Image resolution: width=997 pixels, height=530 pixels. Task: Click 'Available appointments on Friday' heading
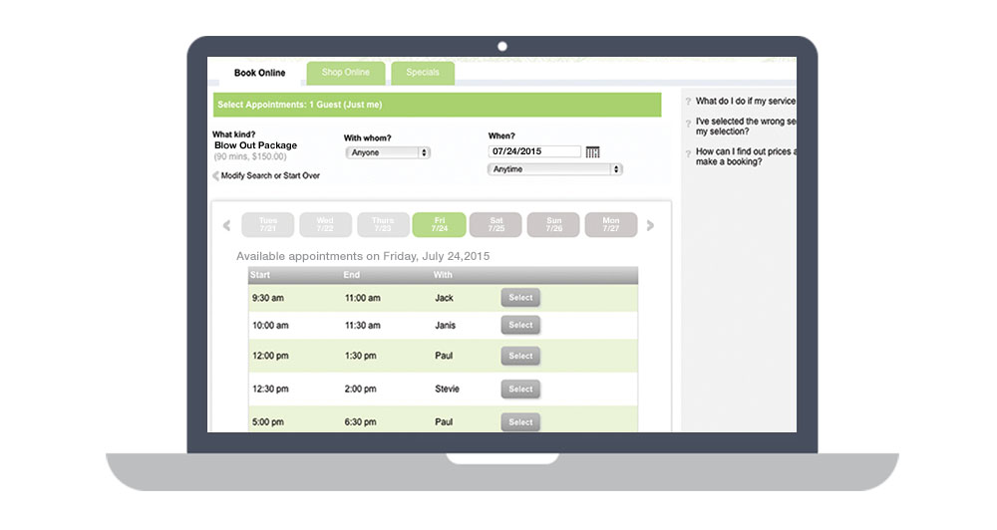pyautogui.click(x=363, y=256)
